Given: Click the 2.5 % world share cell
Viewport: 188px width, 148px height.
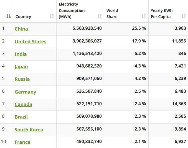Looking at the screenshot, I should (140, 91).
